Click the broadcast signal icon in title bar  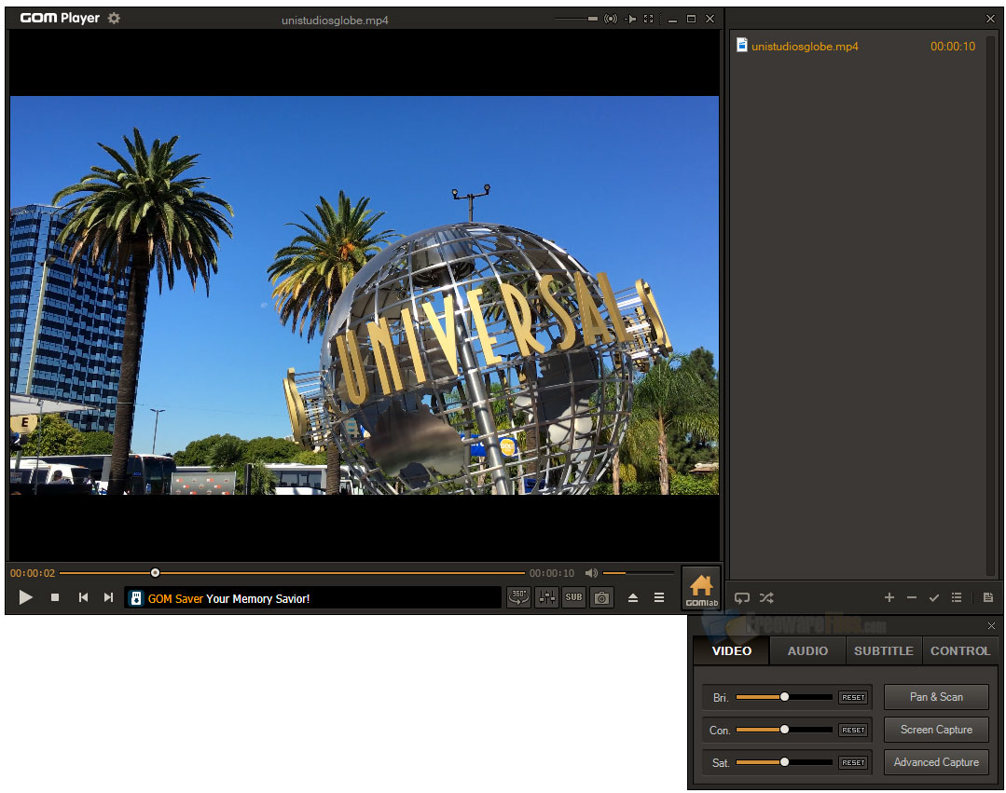[x=611, y=19]
